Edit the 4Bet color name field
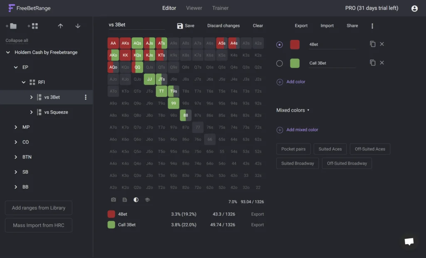 point(332,44)
